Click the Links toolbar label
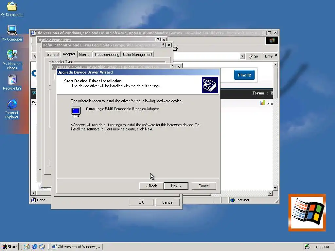This screenshot has height=251, width=335. coord(269,56)
